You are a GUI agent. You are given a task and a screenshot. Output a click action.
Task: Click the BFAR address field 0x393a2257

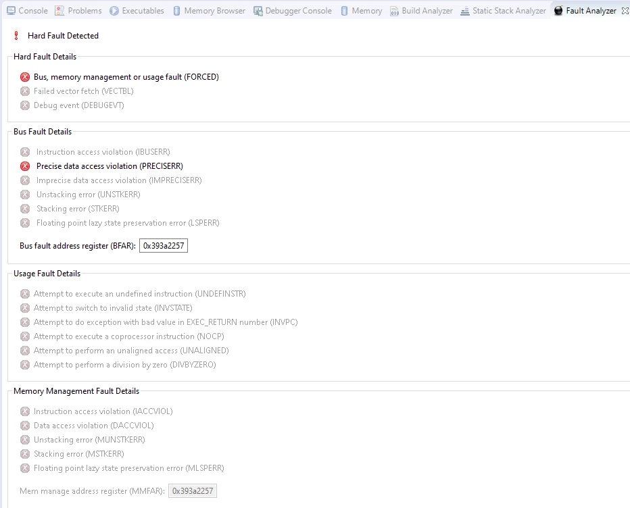(x=164, y=246)
